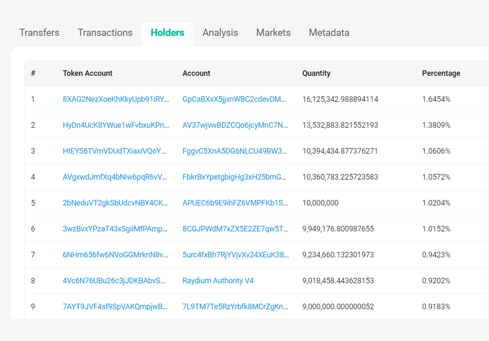Open token account HtEYS6TVmVDUdTXiaxiVQoY
The height and width of the screenshot is (341, 489).
click(114, 151)
